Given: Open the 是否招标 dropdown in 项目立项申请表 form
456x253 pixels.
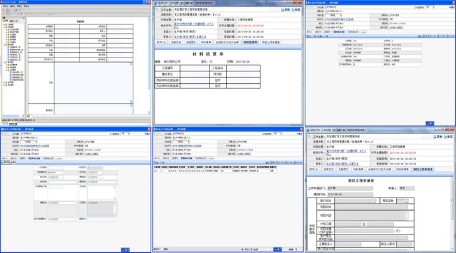Looking at the screenshot, I should (402, 201).
